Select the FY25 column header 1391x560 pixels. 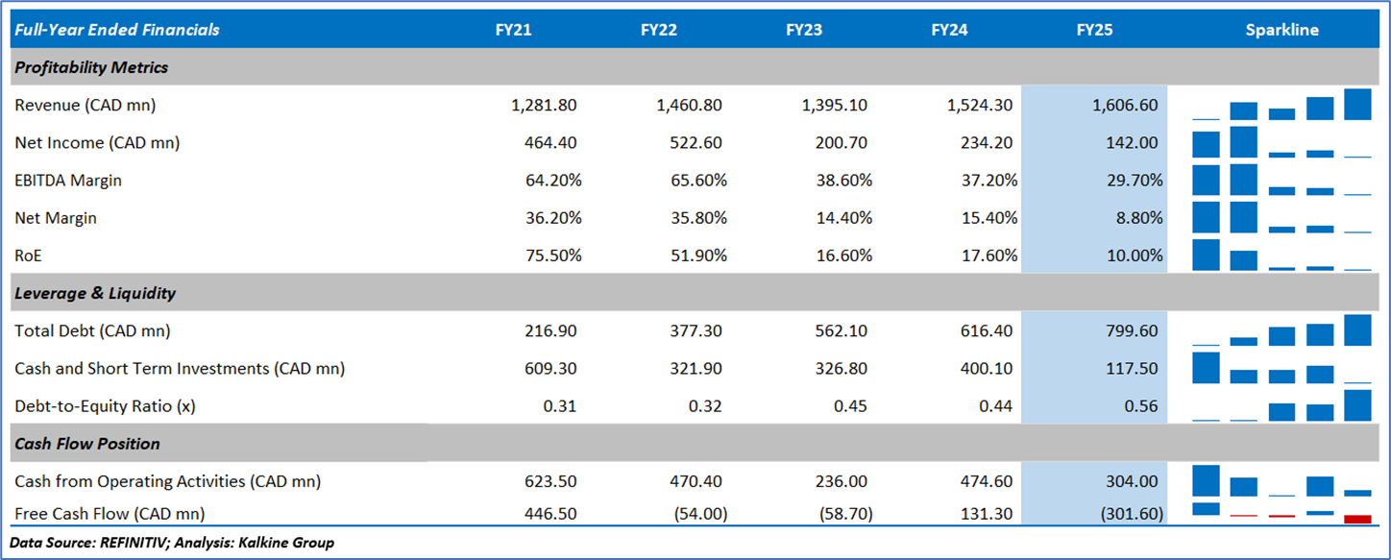(1094, 30)
